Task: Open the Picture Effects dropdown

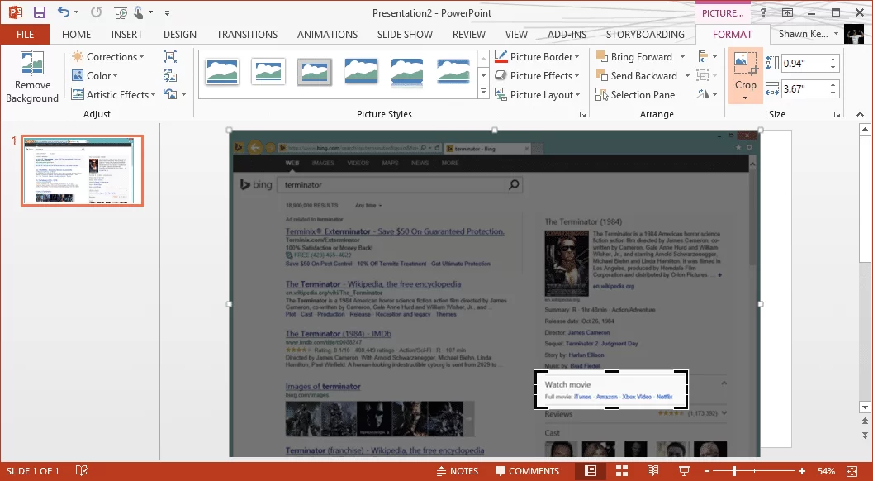Action: click(538, 76)
